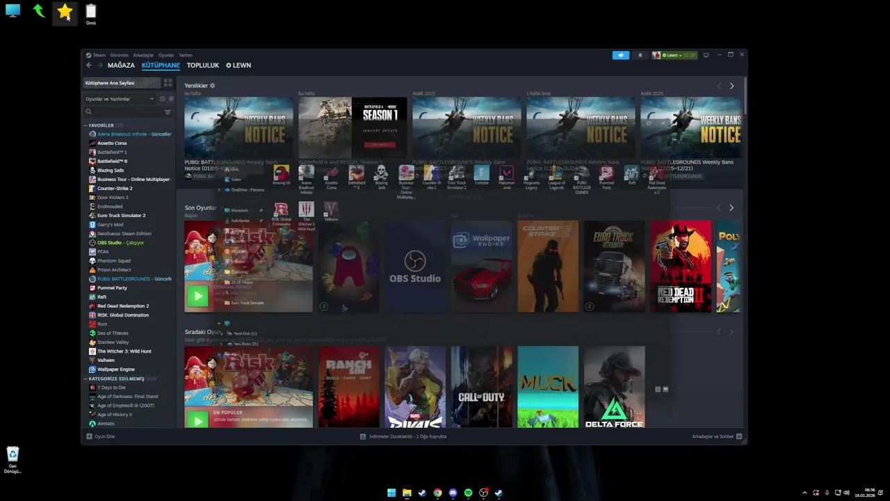The width and height of the screenshot is (890, 501).
Task: Open Oyunlar ve Yazılımlar dropdown
Action: (119, 99)
